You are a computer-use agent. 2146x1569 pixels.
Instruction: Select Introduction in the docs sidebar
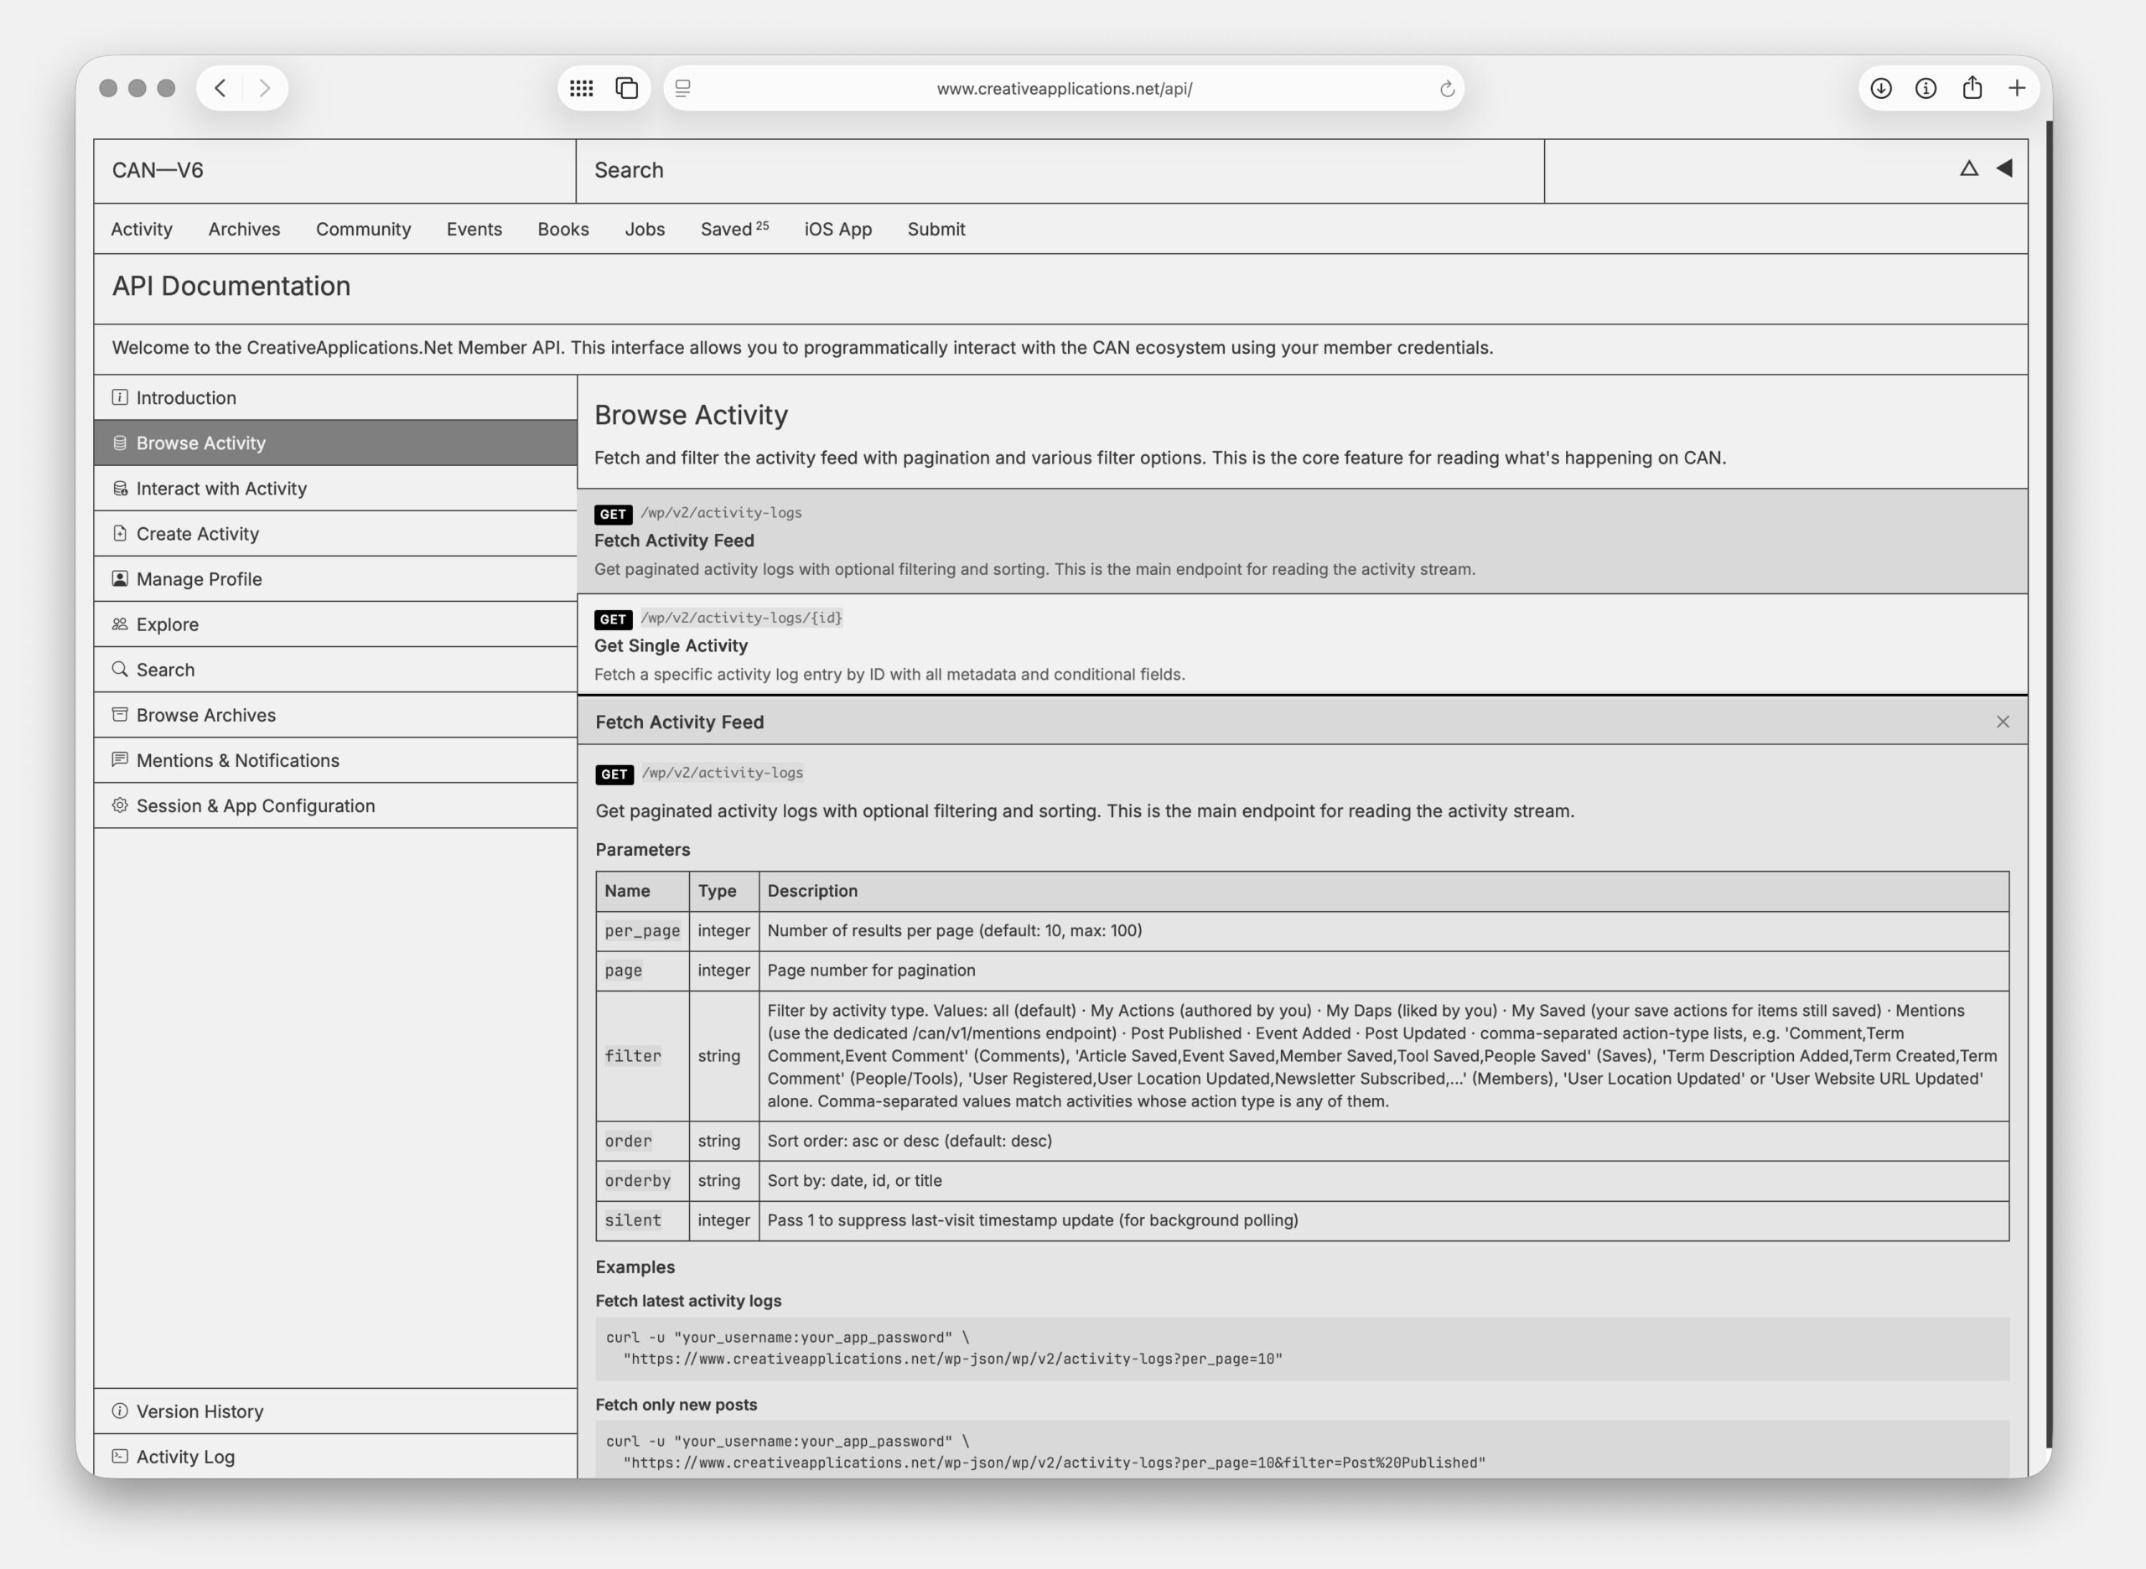[335, 397]
